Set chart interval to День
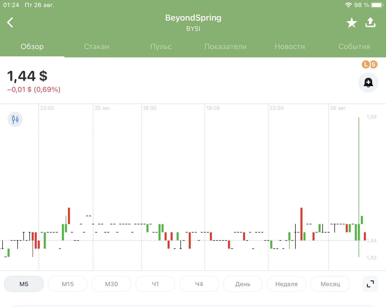Viewport: 386px width, 307px height. (243, 284)
